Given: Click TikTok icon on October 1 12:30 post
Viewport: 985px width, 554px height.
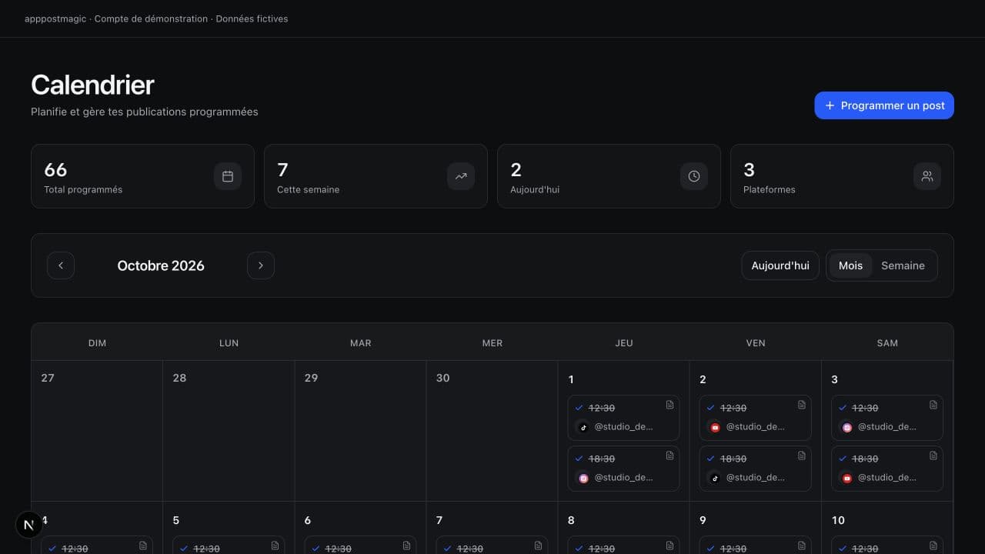Looking at the screenshot, I should (583, 427).
